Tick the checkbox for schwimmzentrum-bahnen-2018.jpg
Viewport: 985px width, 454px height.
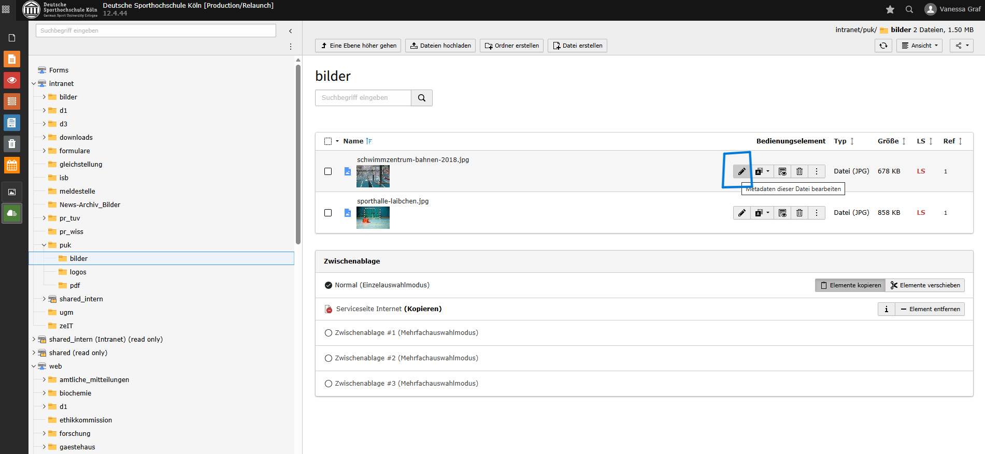(x=328, y=171)
